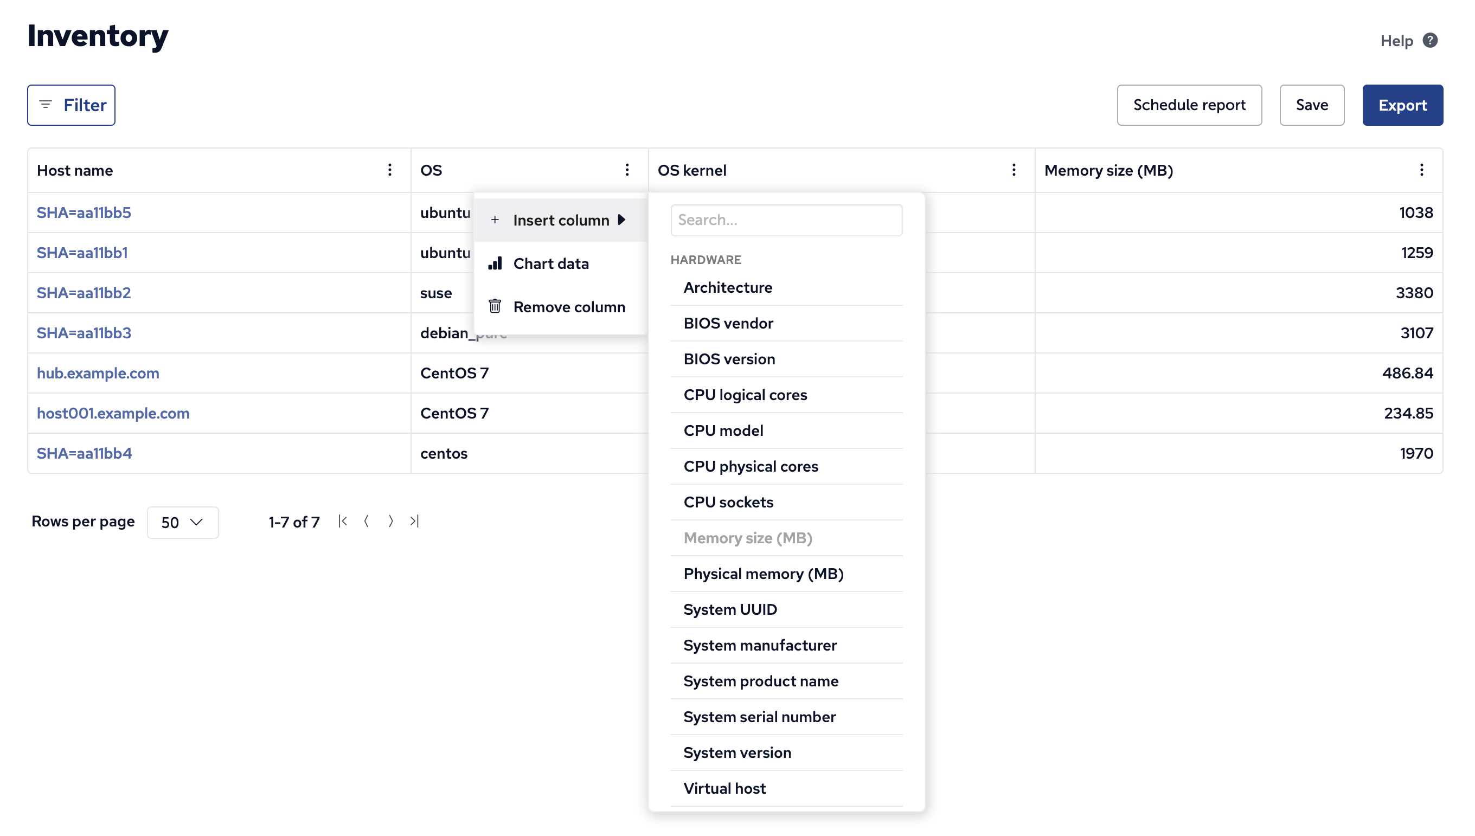
Task: Select CPU model from the hardware list
Action: point(723,430)
